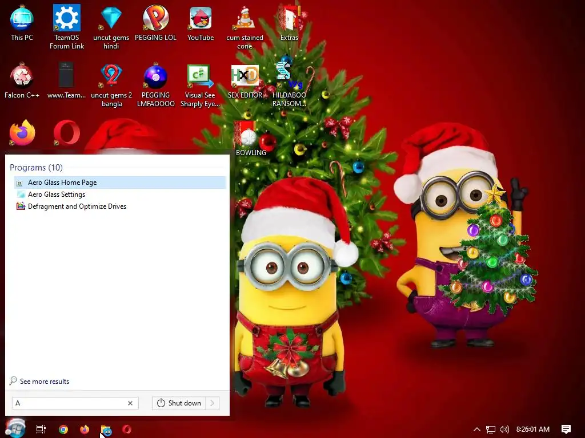Screen dimensions: 585x438
Task: Launch Opera from the taskbar
Action: (x=127, y=429)
